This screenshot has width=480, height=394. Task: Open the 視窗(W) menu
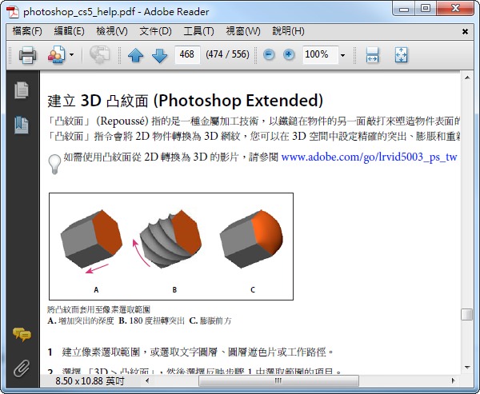pyautogui.click(x=243, y=31)
